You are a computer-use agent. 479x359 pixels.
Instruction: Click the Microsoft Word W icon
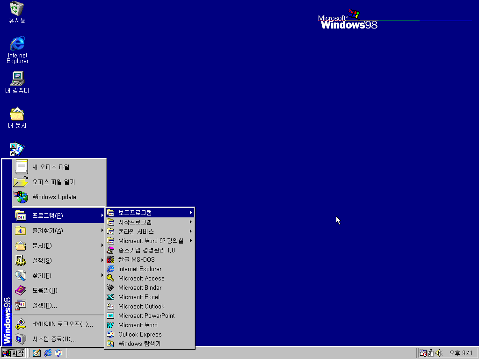110,325
